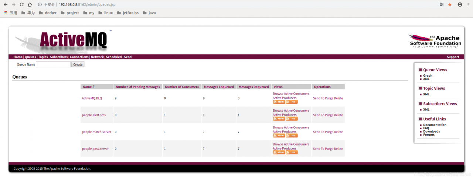The image size is (473, 179).
Task: Open the Scheduled menu item
Action: [x=114, y=57]
